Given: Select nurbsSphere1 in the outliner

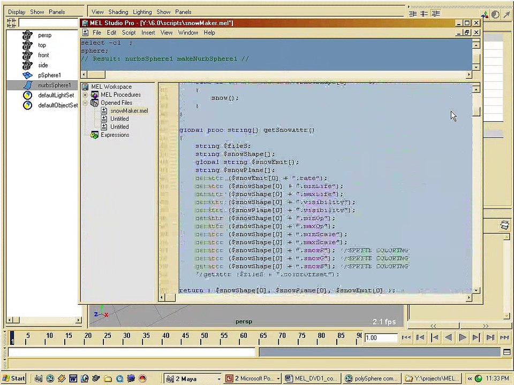Looking at the screenshot, I should coord(55,85).
